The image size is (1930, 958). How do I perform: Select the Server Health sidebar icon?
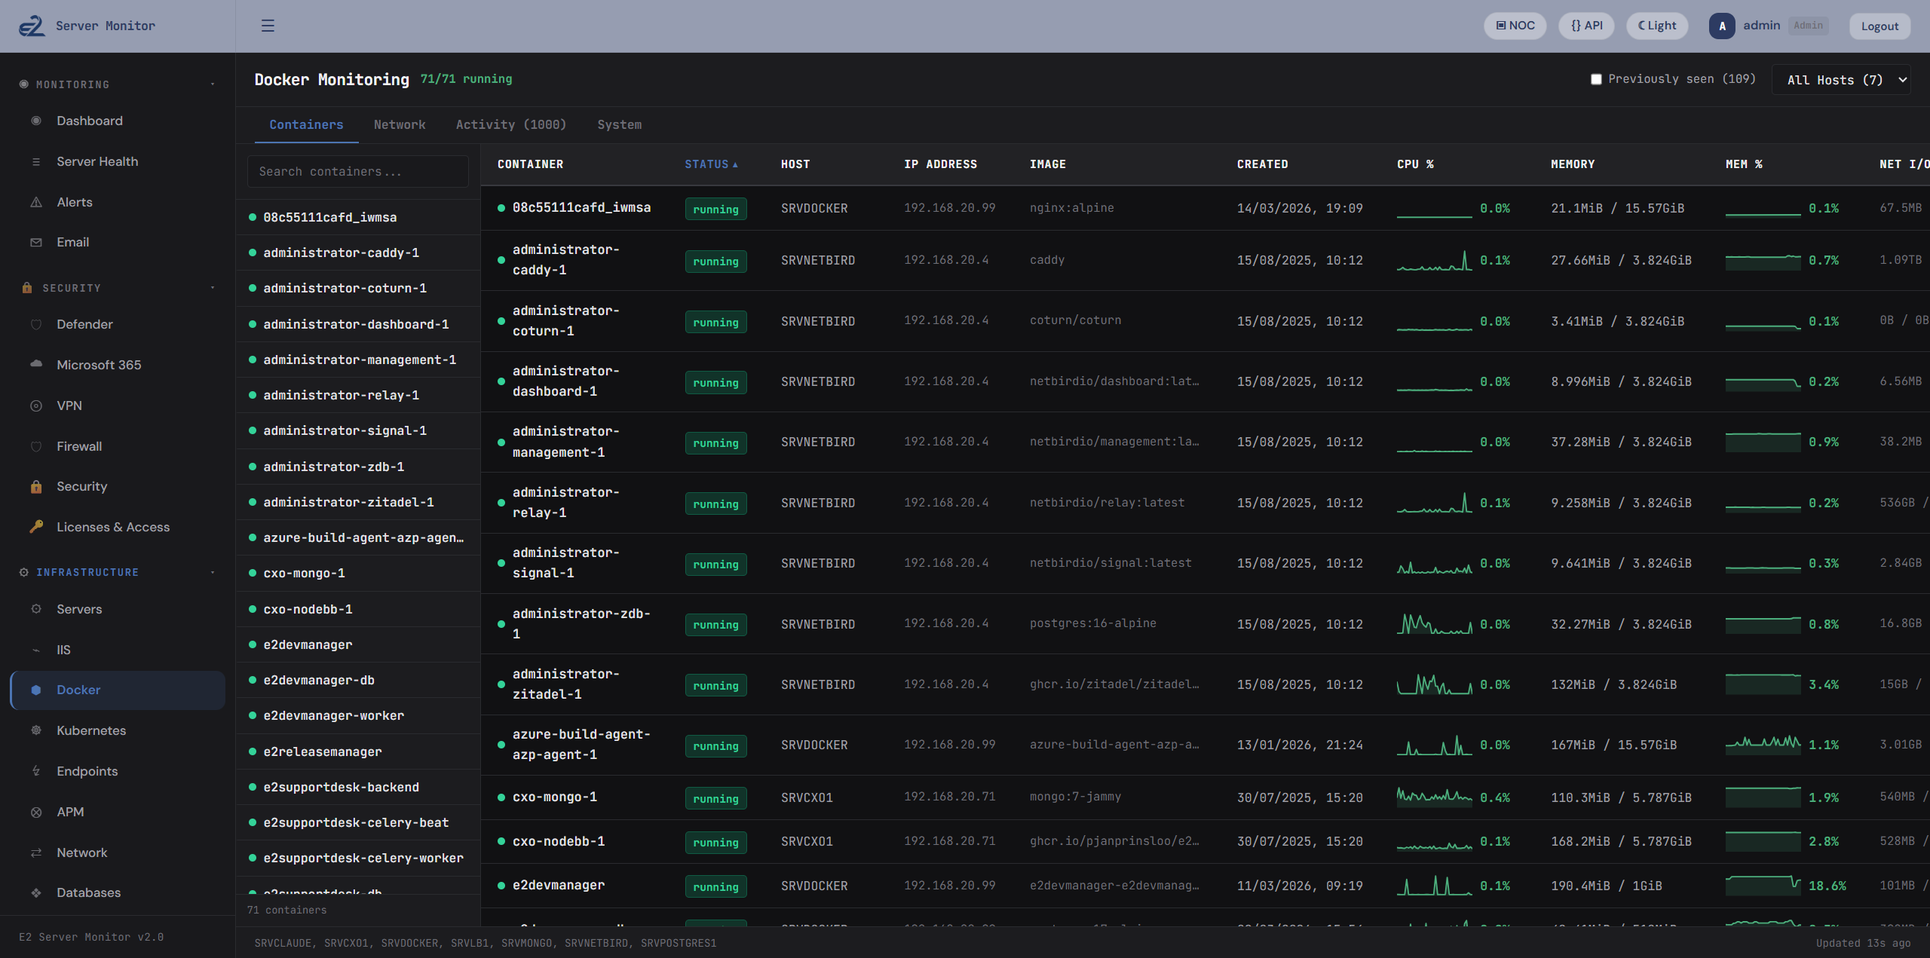36,161
